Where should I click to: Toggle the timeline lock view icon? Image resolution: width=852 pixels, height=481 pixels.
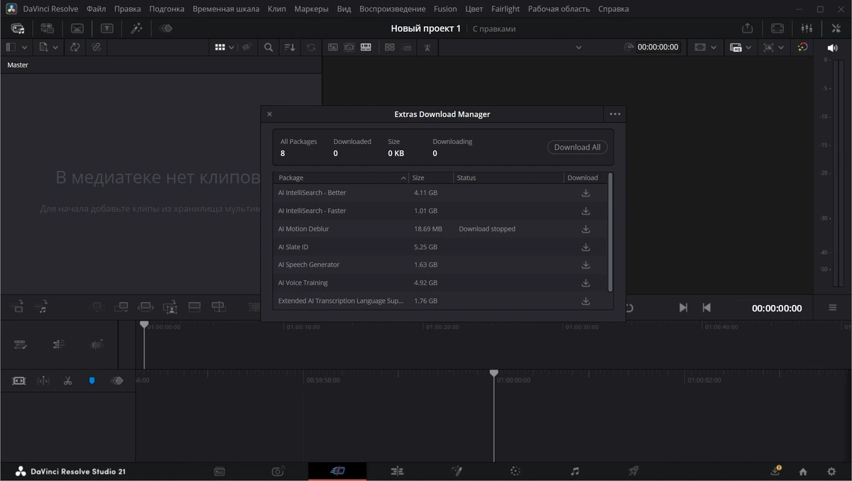coord(19,381)
